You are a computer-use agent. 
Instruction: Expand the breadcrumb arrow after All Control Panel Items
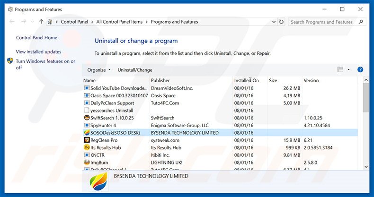coord(147,22)
